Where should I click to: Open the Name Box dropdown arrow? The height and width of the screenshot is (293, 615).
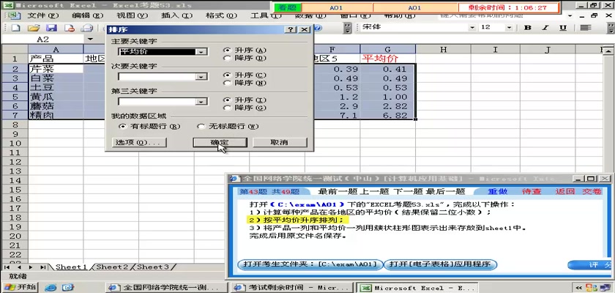pos(90,39)
